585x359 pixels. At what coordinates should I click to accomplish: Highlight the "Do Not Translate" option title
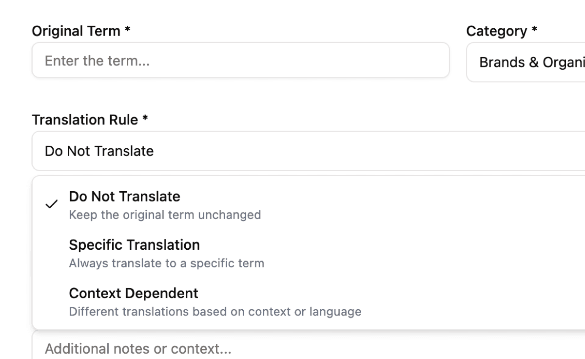point(124,197)
